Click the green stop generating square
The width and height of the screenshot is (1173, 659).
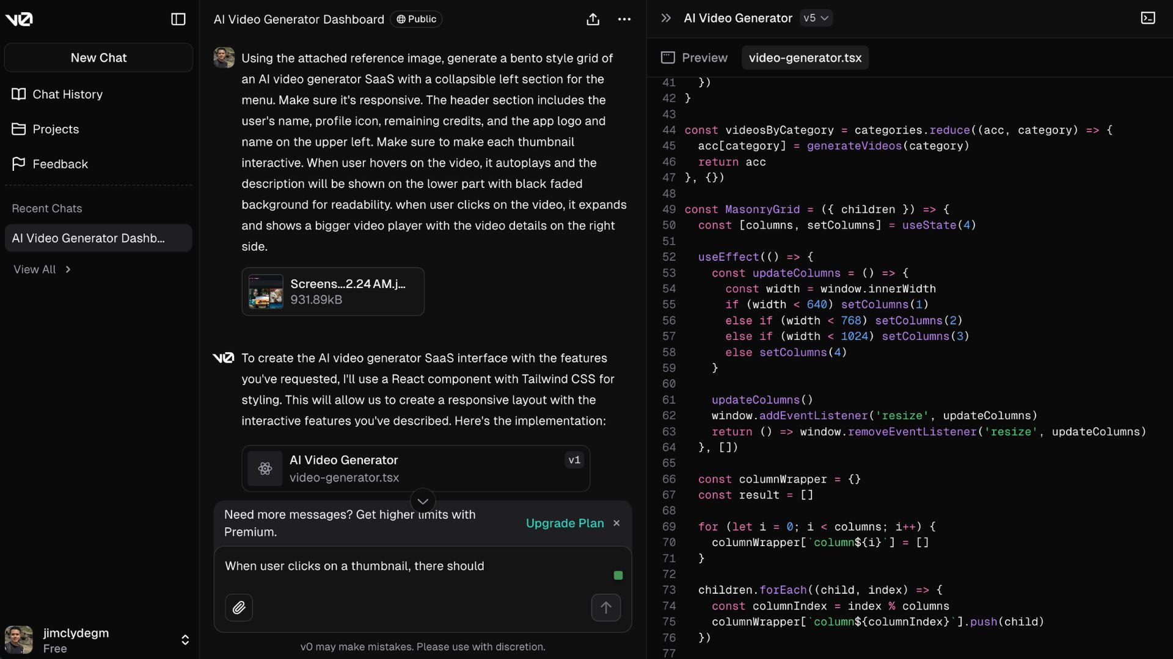(x=618, y=575)
